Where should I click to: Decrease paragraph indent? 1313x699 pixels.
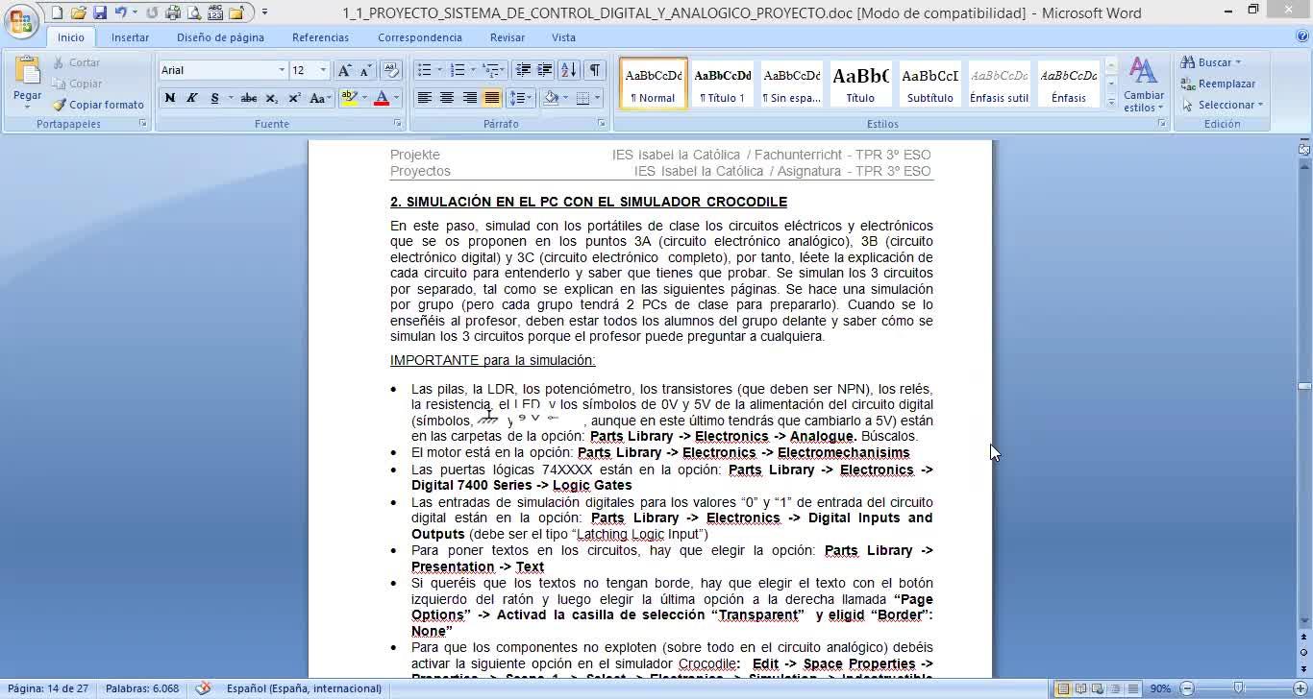[x=523, y=70]
